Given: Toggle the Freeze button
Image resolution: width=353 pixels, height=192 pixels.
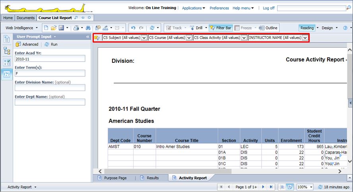Looking at the screenshot, I should coord(243,28).
